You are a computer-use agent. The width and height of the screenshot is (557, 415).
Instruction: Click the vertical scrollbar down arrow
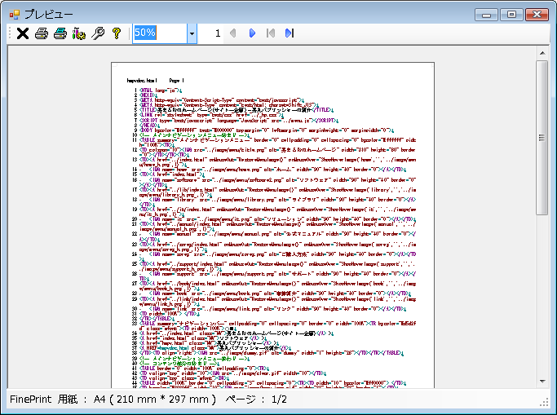click(542, 381)
